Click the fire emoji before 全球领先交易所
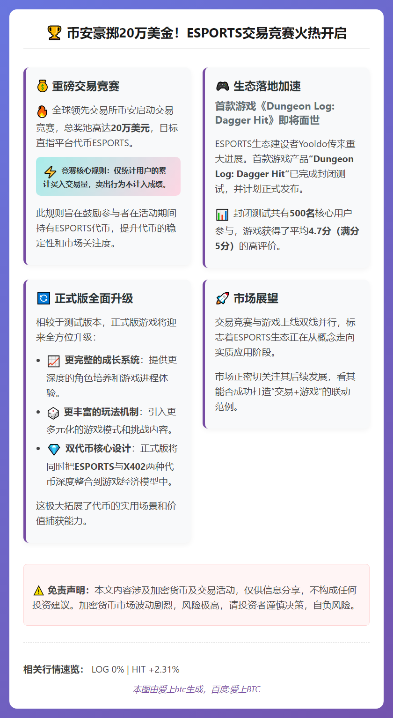Image resolution: width=393 pixels, height=718 pixels. pos(42,111)
